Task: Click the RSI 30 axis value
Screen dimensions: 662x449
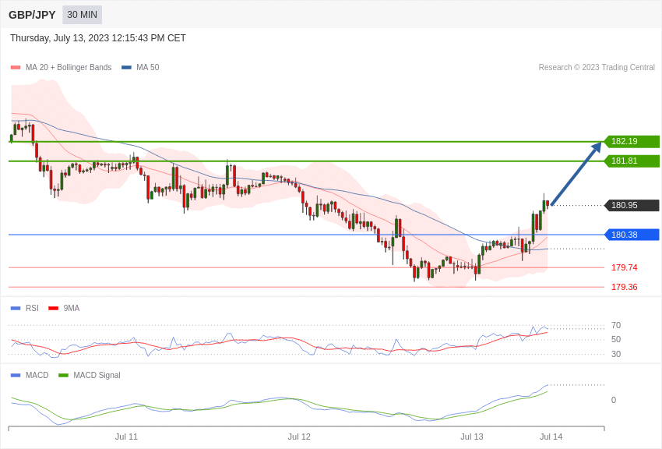Action: [x=616, y=355]
